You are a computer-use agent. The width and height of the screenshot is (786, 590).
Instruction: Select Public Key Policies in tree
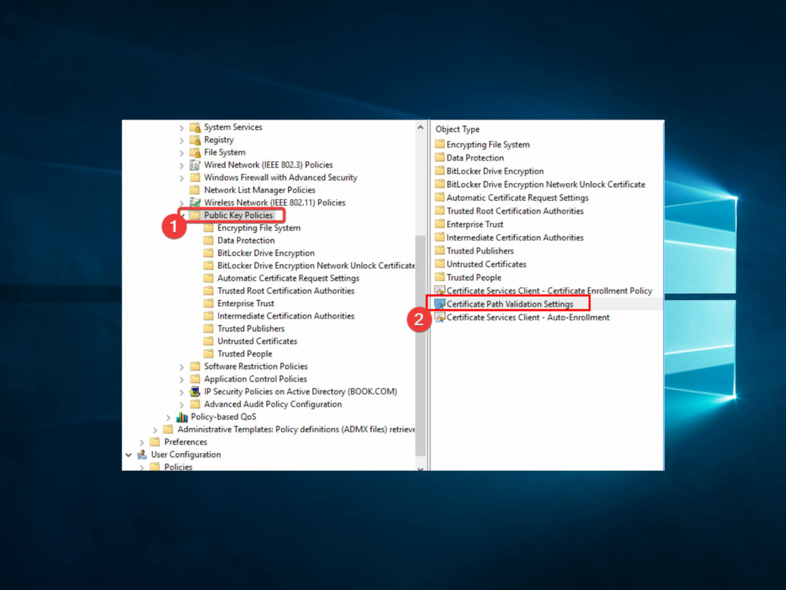238,215
